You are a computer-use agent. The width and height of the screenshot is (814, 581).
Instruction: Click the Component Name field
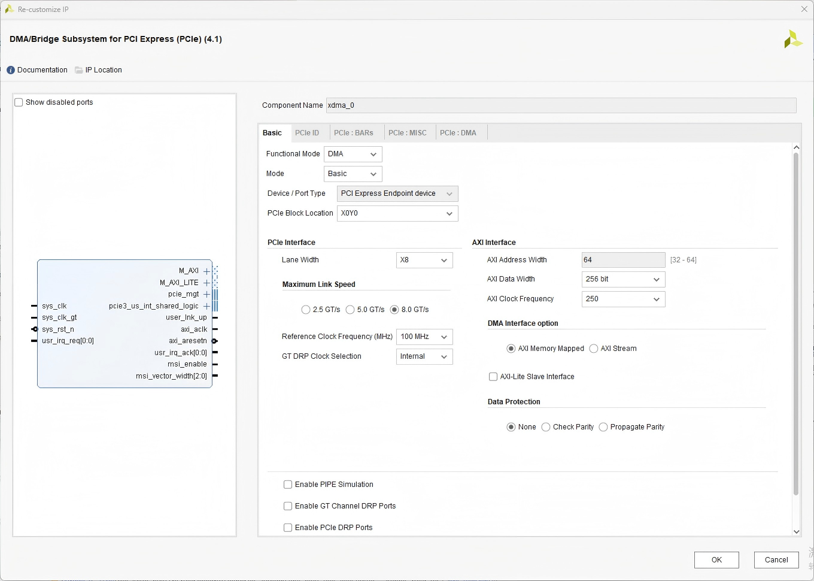(x=561, y=105)
